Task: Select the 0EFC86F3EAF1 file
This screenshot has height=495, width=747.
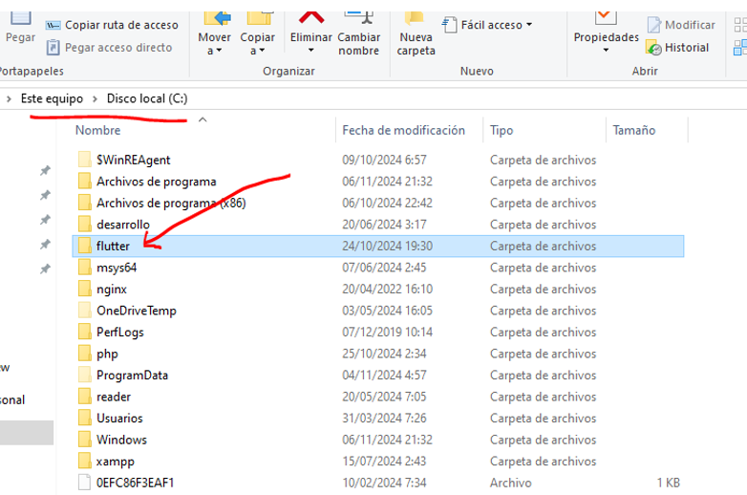Action: (135, 483)
